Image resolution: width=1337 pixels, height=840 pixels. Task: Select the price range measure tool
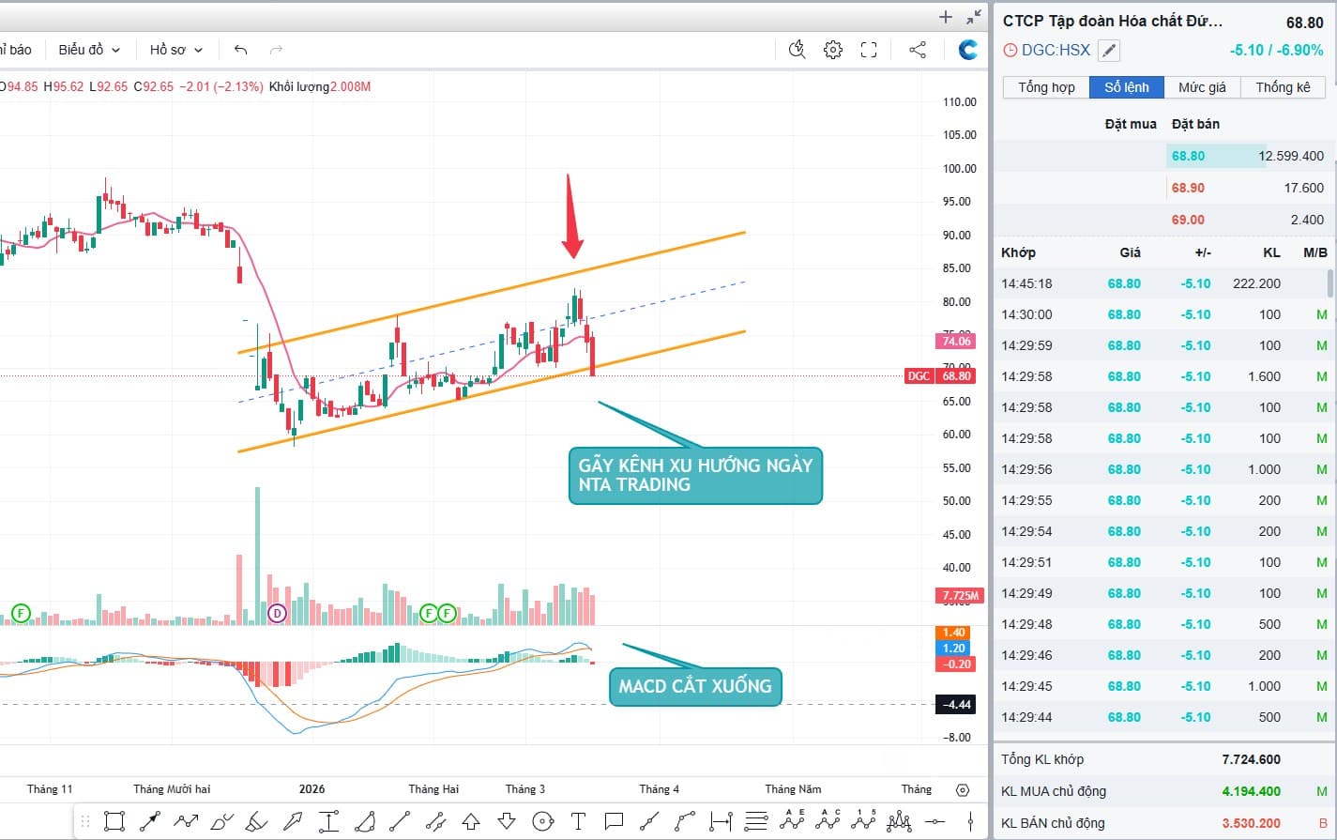point(328,822)
